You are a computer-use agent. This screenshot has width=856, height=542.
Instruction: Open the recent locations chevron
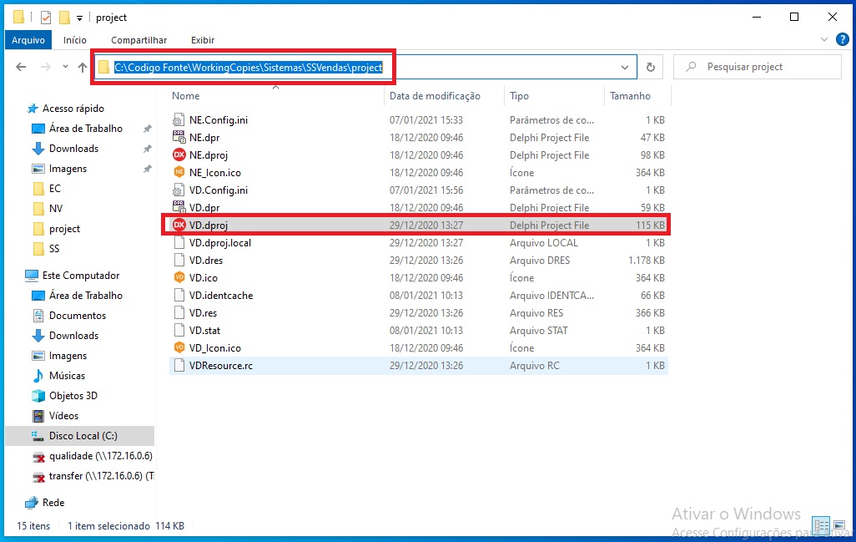tap(65, 68)
